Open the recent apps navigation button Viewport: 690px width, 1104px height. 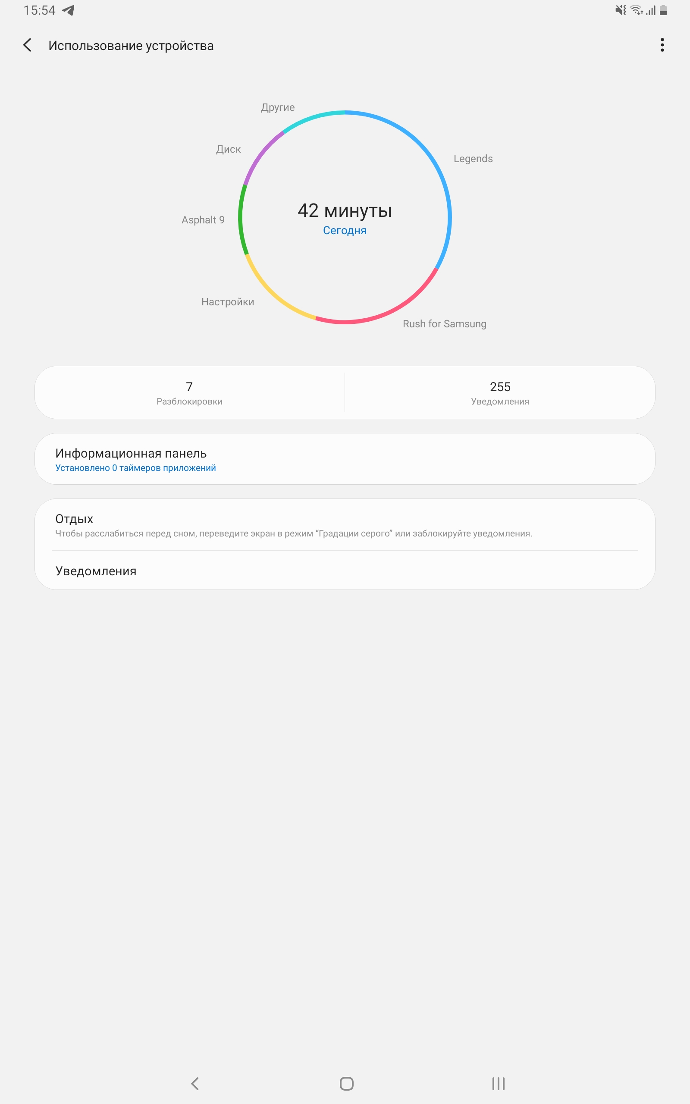[498, 1083]
